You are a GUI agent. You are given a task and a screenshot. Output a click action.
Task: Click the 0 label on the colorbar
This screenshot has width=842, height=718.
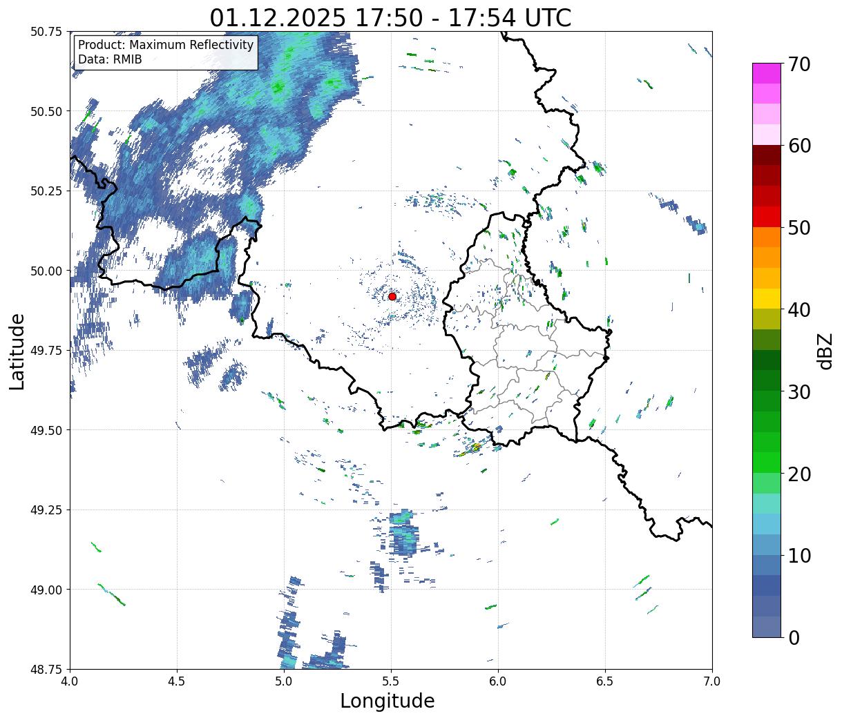point(793,637)
